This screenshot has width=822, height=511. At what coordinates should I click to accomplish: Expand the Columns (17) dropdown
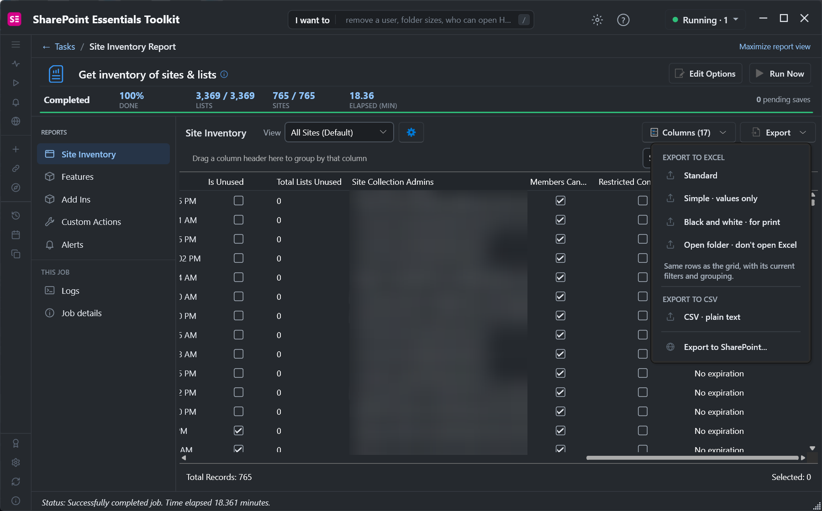689,132
